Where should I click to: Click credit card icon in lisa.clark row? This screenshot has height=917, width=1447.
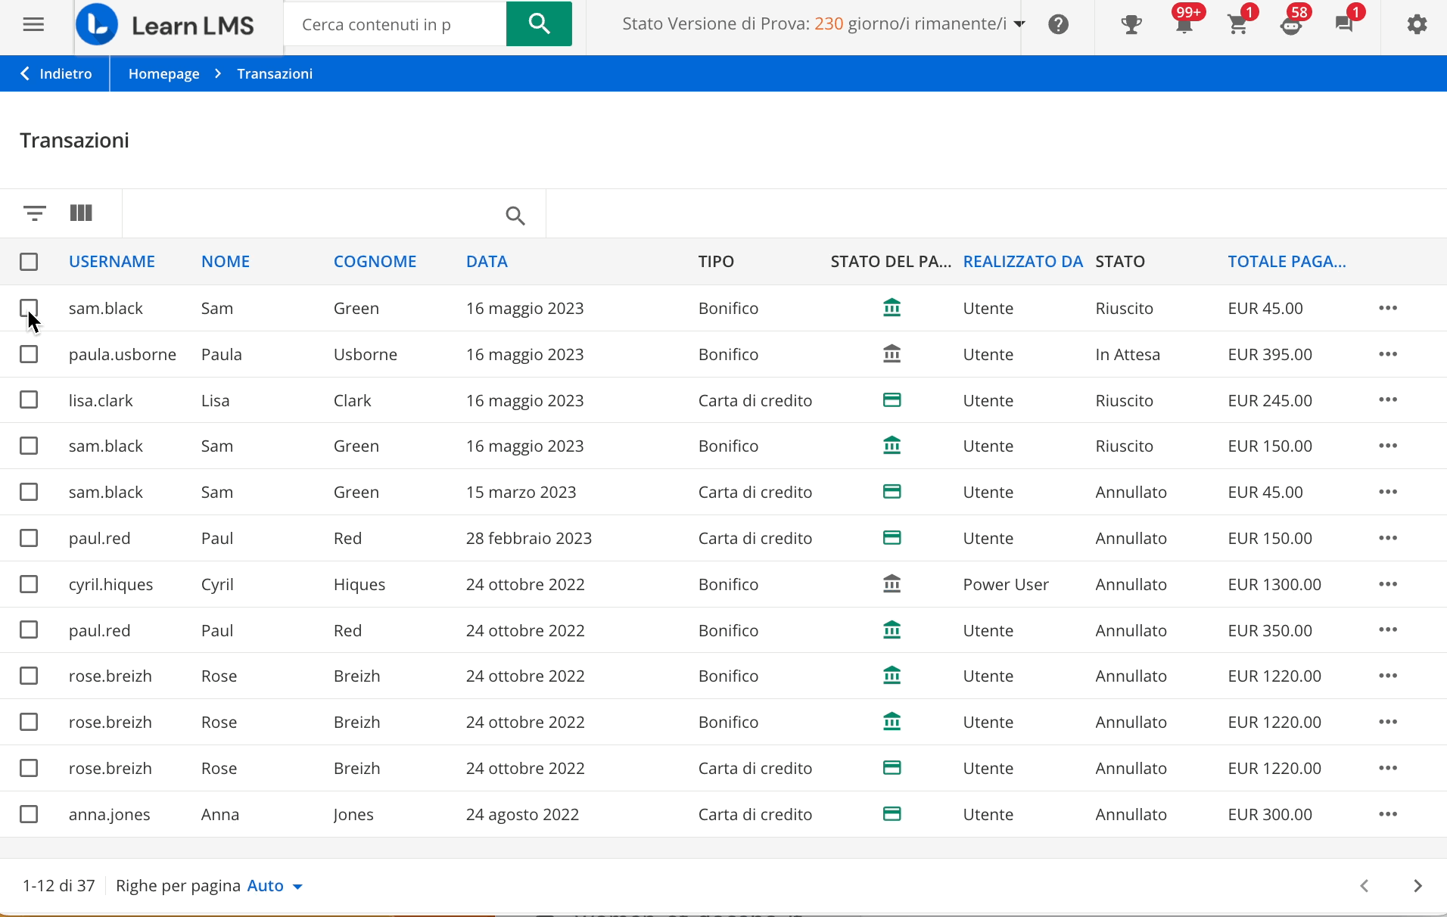click(x=892, y=399)
